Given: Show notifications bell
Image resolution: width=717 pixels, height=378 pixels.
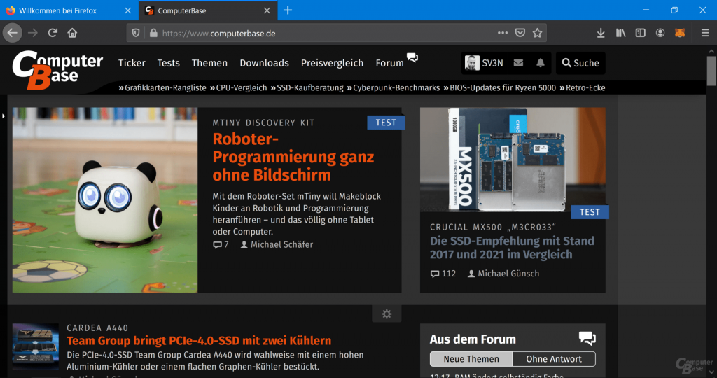Looking at the screenshot, I should tap(540, 63).
